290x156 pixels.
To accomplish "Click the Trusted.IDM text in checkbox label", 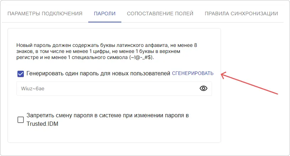I will click(x=42, y=124).
